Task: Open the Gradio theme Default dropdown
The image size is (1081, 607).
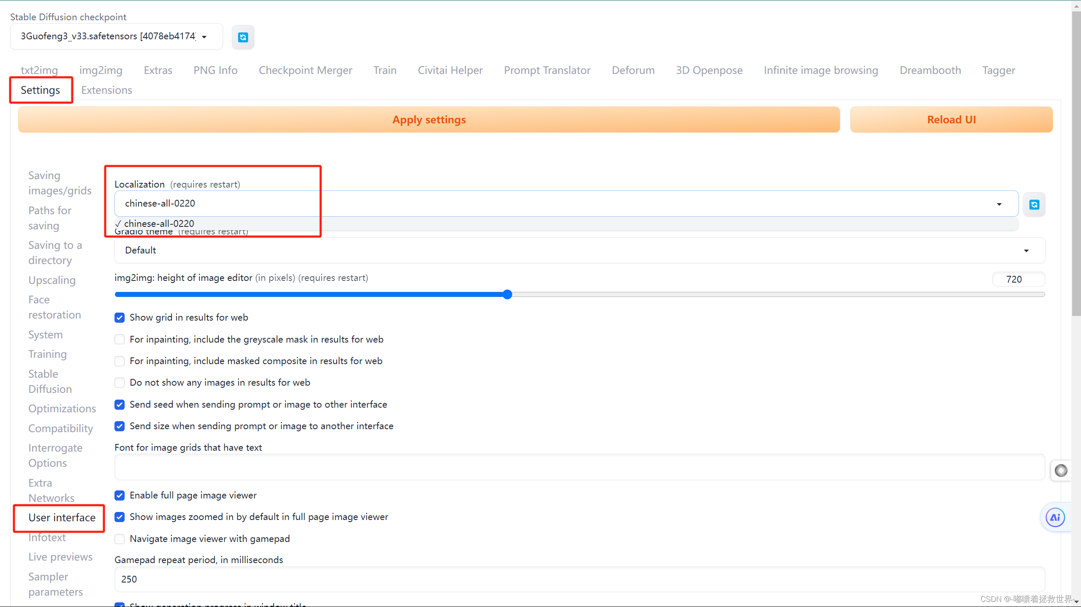Action: click(579, 250)
